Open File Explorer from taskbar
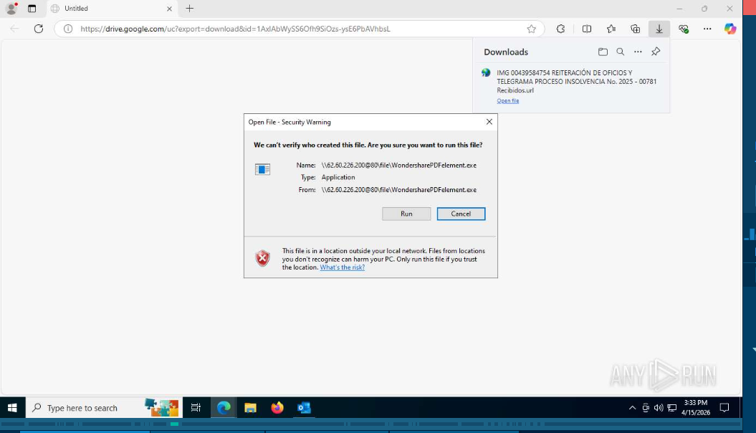The width and height of the screenshot is (756, 433). pos(250,408)
